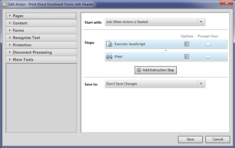Expand the Document Processing panel
The width and height of the screenshot is (235, 148).
[41, 52]
